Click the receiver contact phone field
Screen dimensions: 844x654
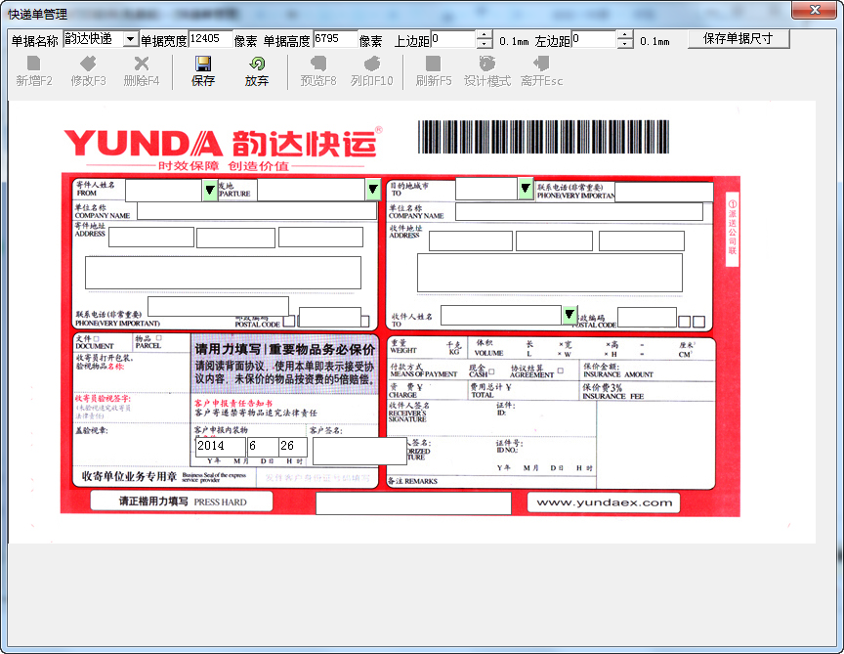664,192
